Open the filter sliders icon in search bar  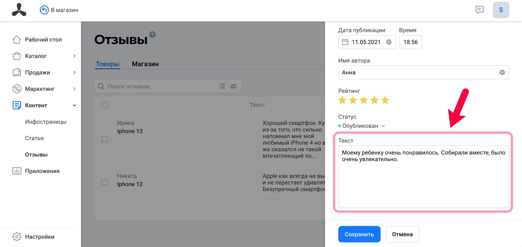tap(233, 86)
